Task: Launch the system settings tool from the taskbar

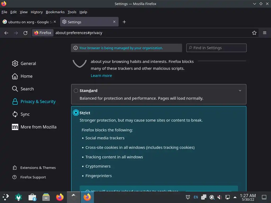Action: click(19, 197)
